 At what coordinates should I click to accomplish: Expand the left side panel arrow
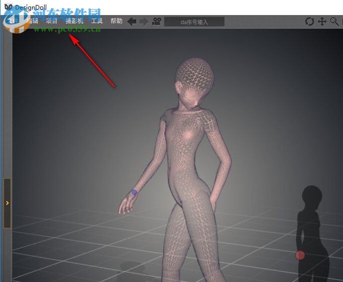point(7,203)
